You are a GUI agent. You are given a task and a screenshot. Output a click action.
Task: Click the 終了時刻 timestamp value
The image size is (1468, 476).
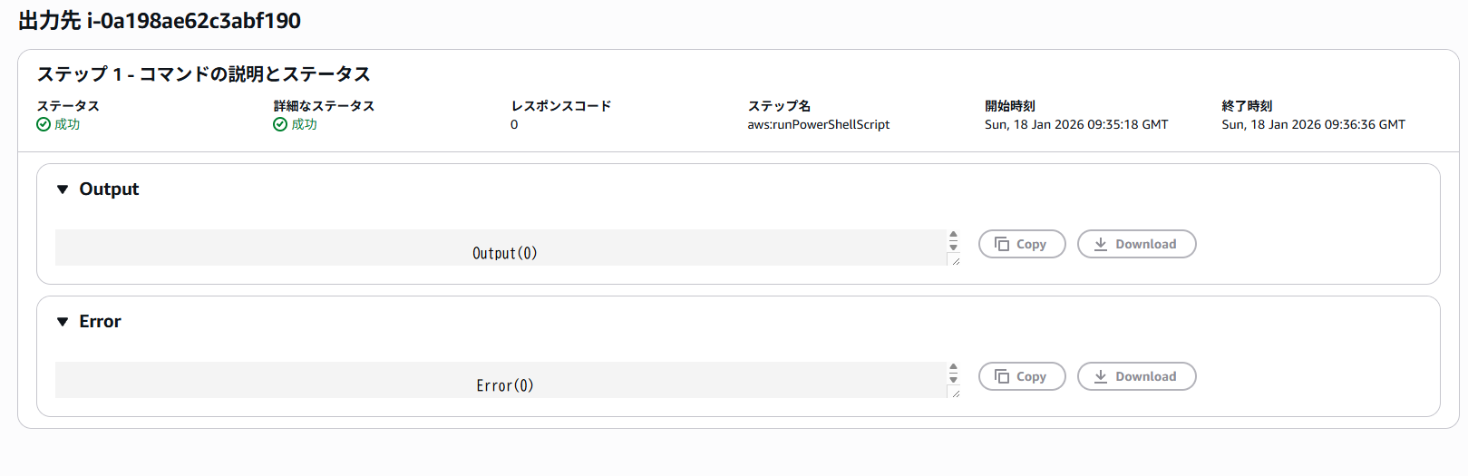click(x=1313, y=125)
